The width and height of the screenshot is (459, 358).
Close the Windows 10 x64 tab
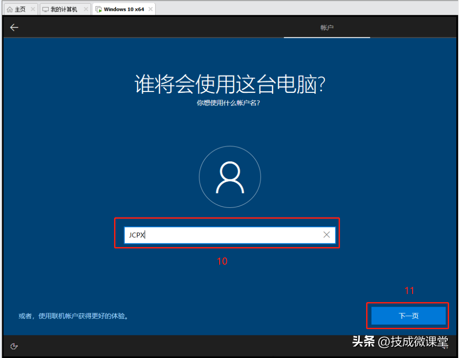tap(151, 9)
